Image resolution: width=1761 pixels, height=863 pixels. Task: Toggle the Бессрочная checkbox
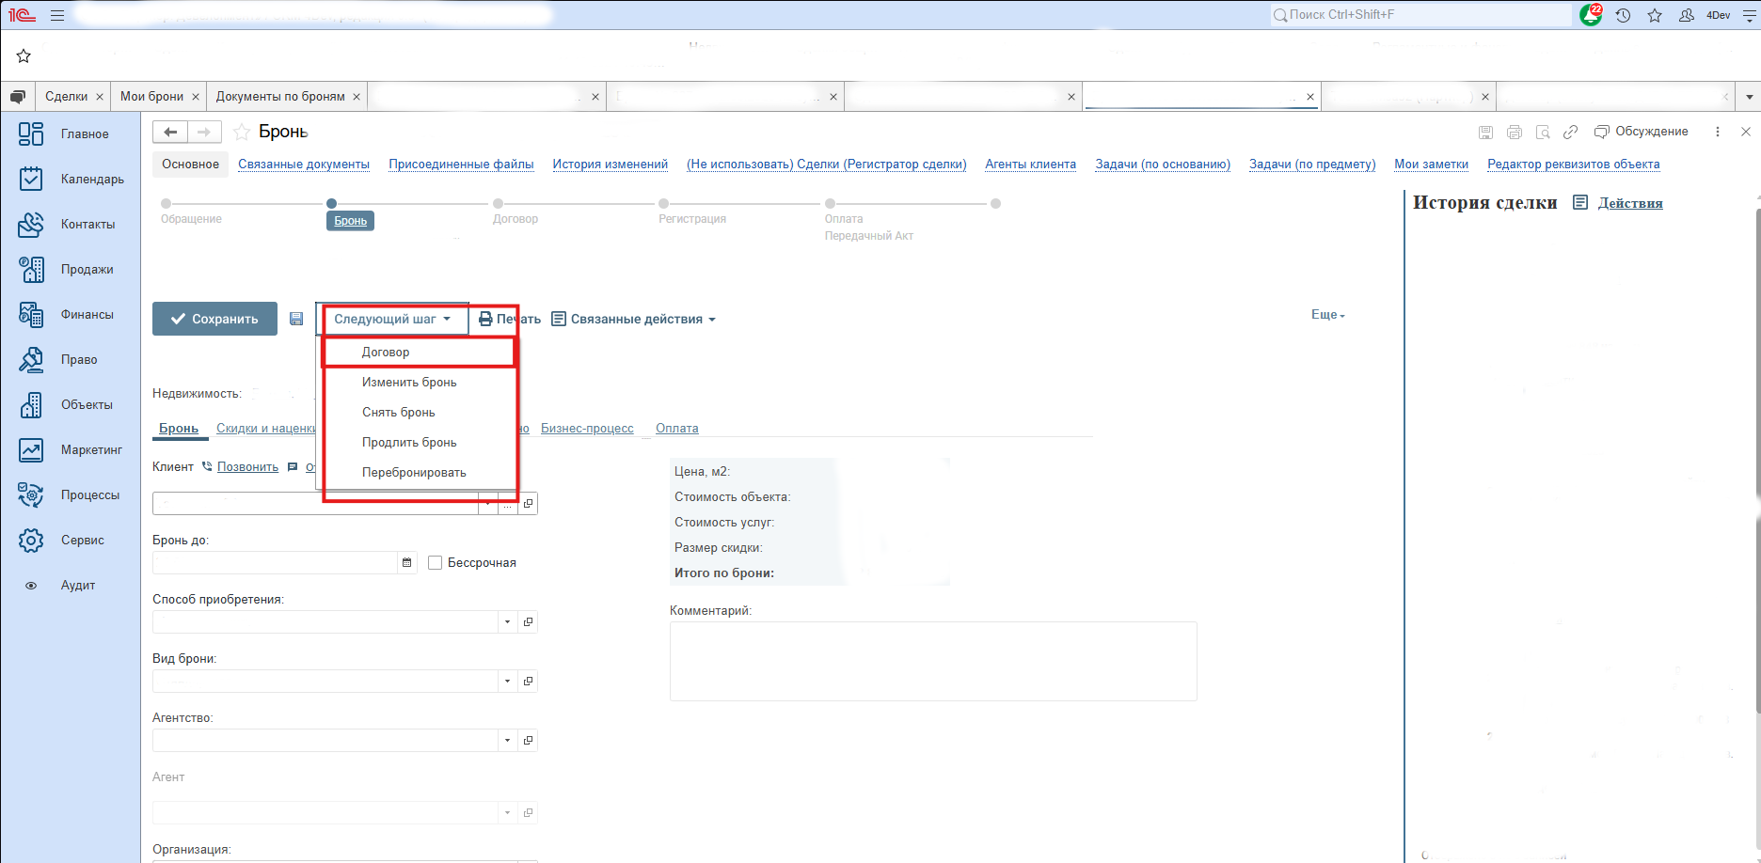(x=435, y=562)
